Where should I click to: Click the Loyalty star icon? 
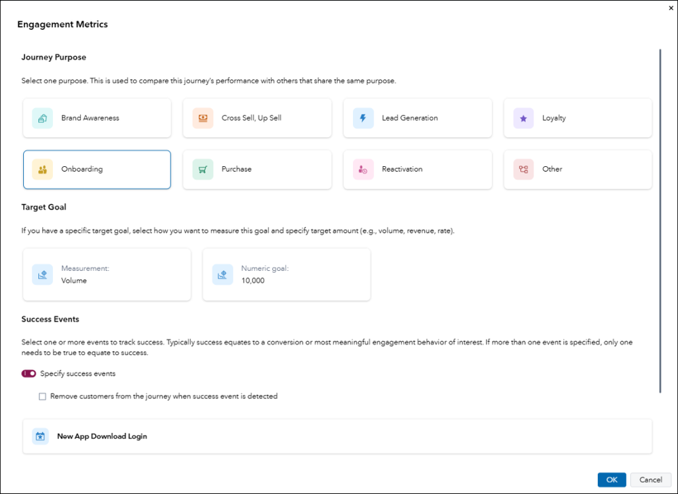(x=523, y=118)
